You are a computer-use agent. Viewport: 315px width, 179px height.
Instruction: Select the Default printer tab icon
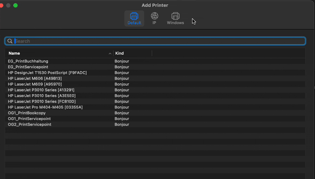tap(134, 16)
